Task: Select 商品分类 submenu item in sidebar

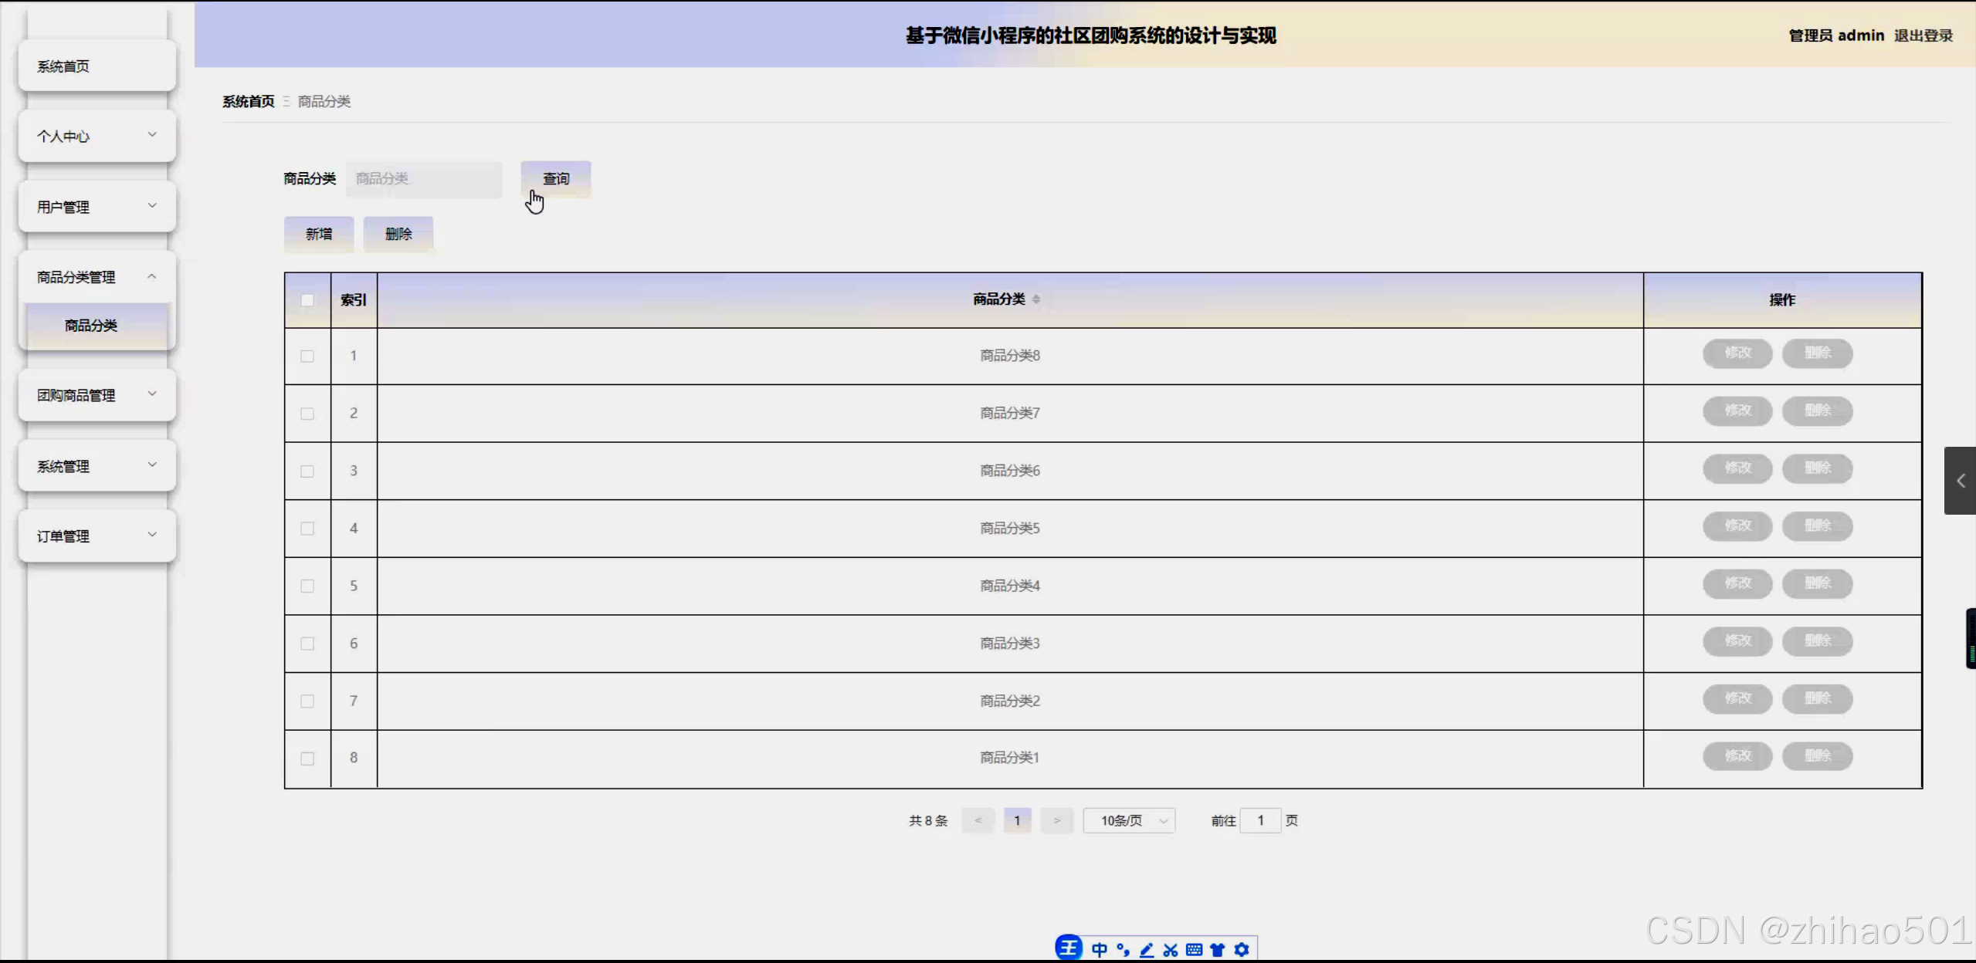Action: coord(90,325)
